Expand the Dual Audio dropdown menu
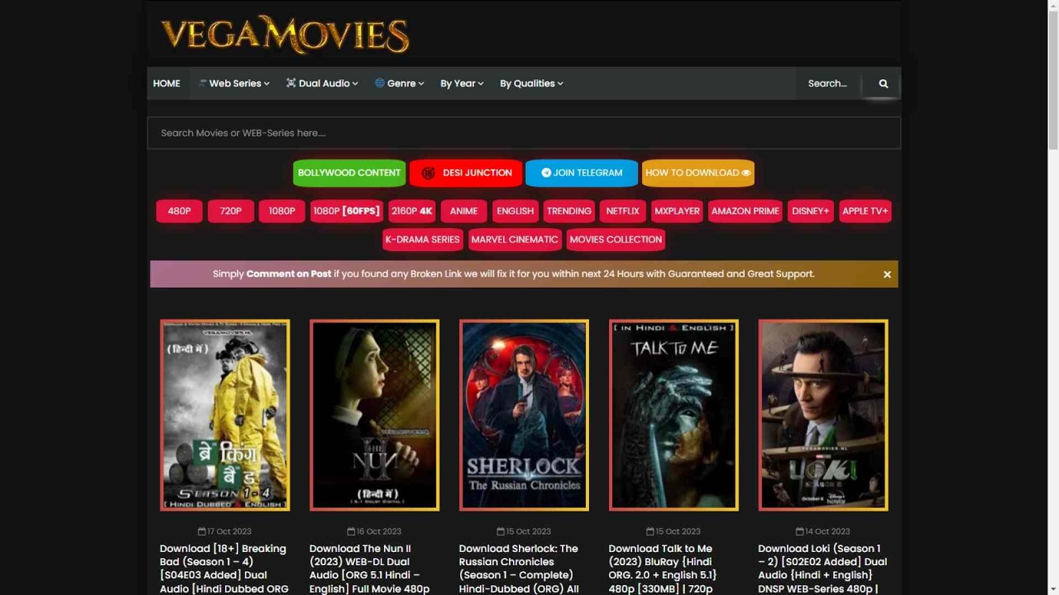 pos(322,83)
